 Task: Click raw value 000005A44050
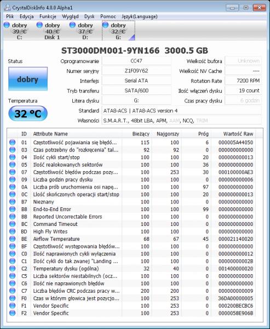pos(235,143)
